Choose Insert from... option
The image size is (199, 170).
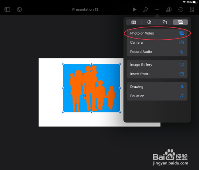[x=157, y=74]
